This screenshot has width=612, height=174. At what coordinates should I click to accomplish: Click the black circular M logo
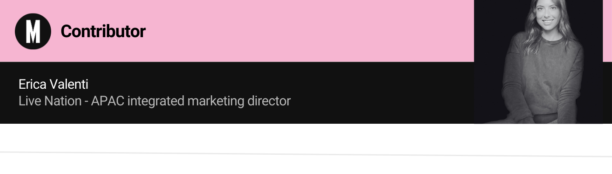33,31
